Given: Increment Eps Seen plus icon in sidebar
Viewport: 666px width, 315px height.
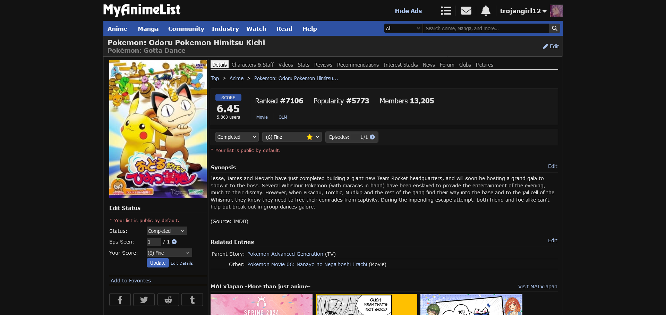Looking at the screenshot, I should pos(174,242).
